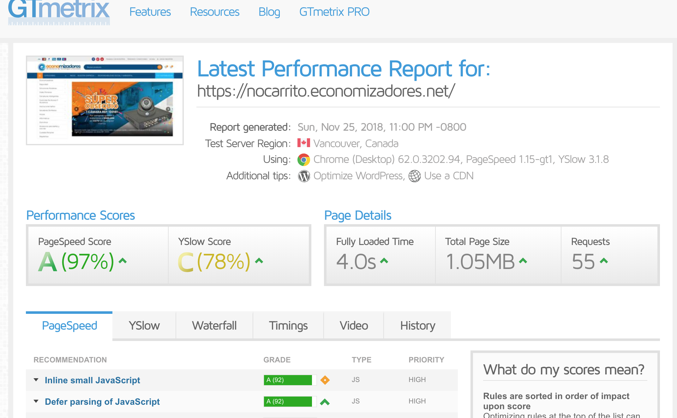Click the Optimize WordPress link
The image size is (677, 418).
point(359,176)
